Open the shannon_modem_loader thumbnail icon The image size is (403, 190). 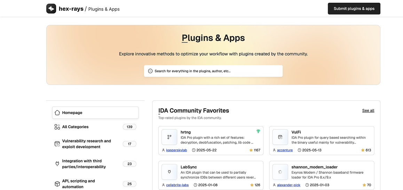[280, 172]
